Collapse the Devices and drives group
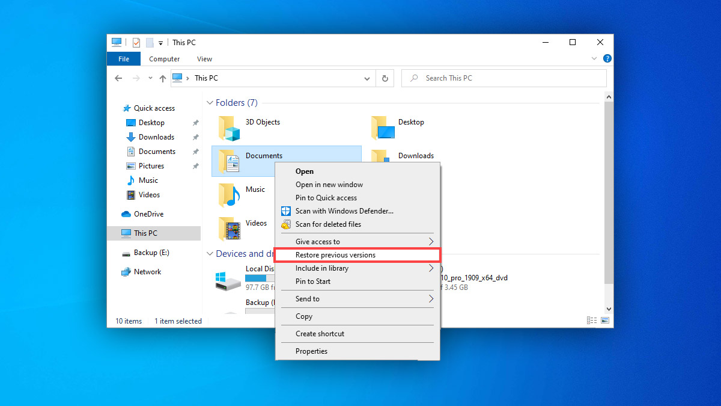The width and height of the screenshot is (721, 406). [x=210, y=254]
